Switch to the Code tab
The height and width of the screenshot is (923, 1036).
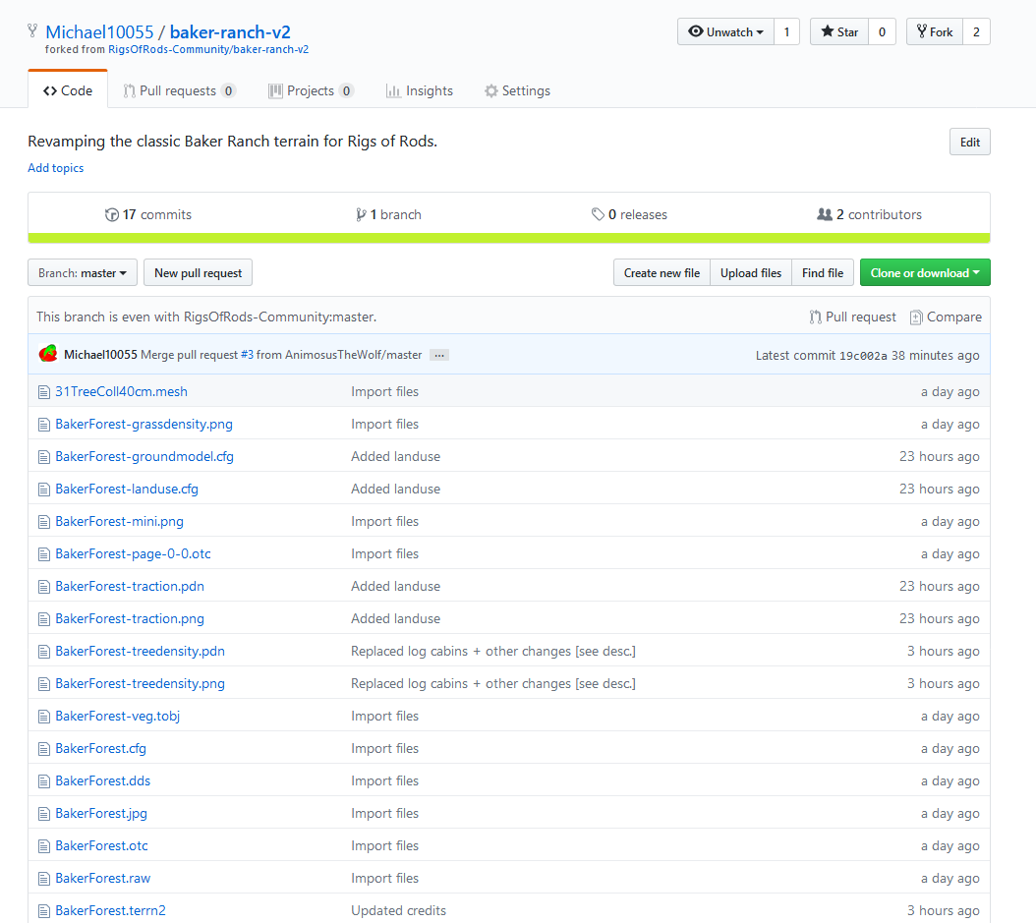point(68,90)
